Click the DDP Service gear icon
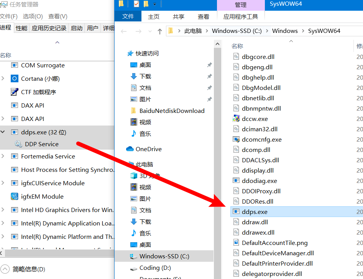This screenshot has height=279, width=363. (x=18, y=144)
